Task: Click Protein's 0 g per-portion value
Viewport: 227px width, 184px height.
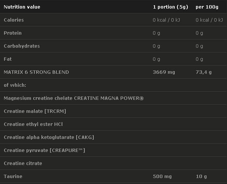Action: click(x=156, y=33)
